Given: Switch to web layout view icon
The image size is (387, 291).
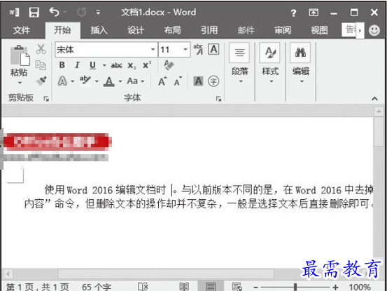Looking at the screenshot, I should [237, 287].
